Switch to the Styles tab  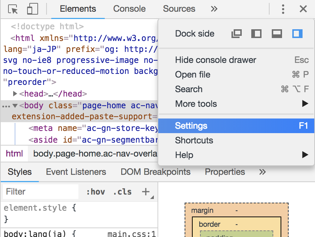coord(20,172)
